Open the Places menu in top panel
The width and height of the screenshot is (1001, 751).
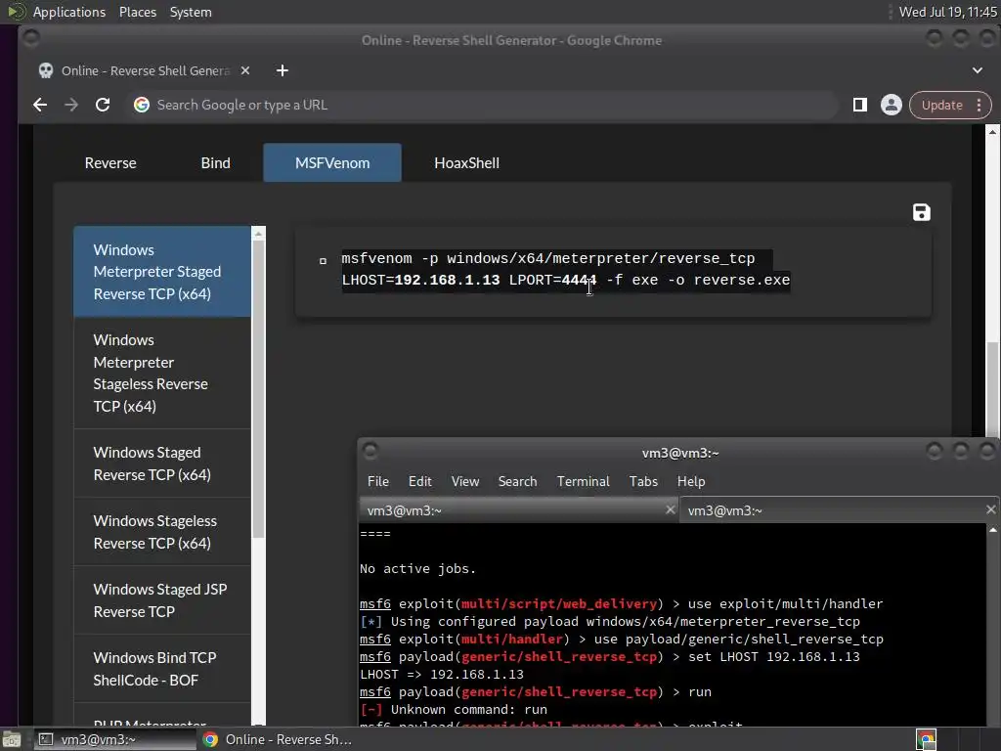pyautogui.click(x=138, y=12)
